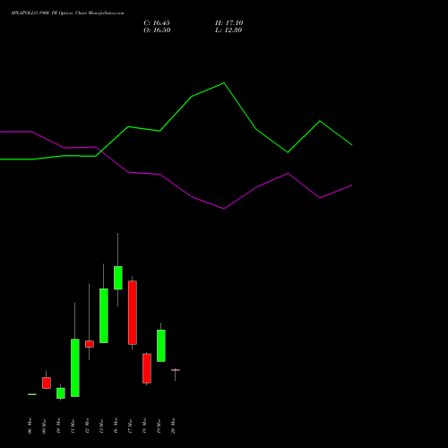Click the small red candle above 09 Mar
Image resolution: width=448 pixels, height=448 pixels.
[47, 383]
